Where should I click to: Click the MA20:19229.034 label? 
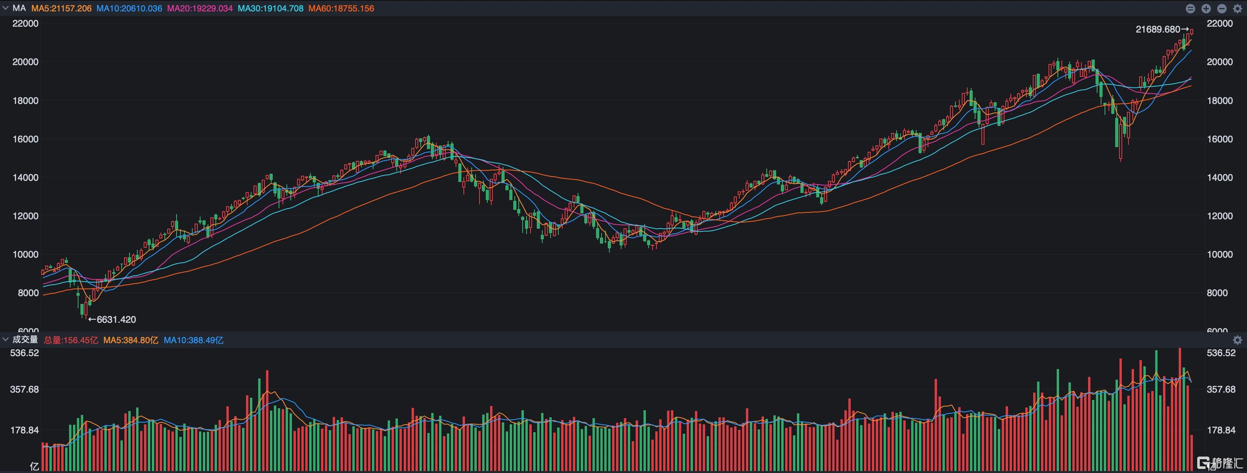point(200,9)
